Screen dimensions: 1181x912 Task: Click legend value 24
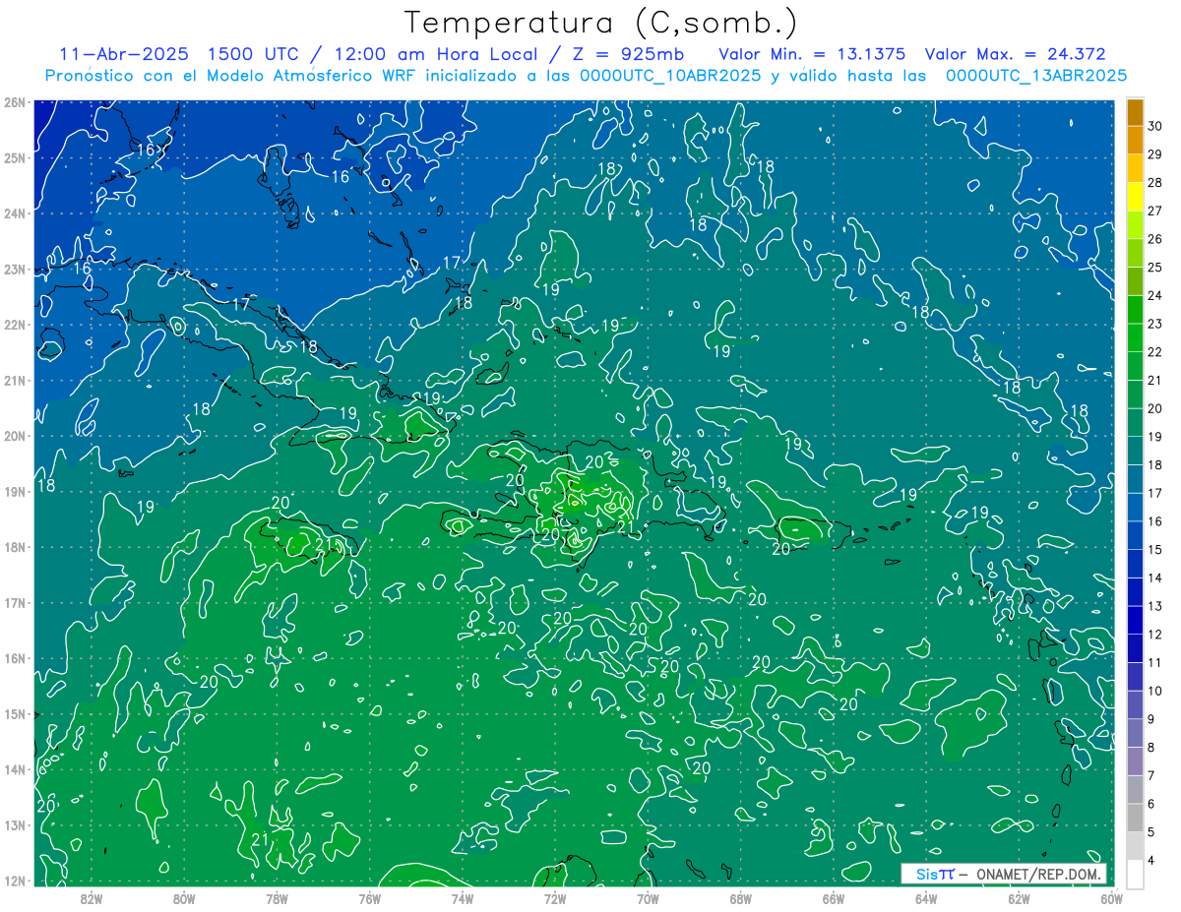(x=1155, y=295)
